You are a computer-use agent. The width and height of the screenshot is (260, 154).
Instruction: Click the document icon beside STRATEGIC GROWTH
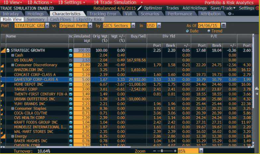click(8, 50)
